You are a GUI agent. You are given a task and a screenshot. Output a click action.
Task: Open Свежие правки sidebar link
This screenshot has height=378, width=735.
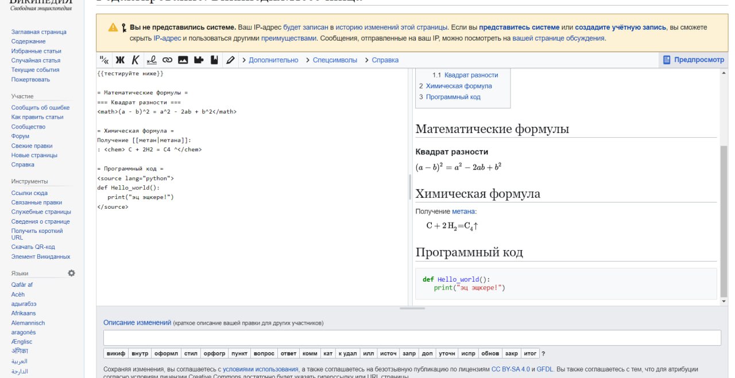[32, 146]
